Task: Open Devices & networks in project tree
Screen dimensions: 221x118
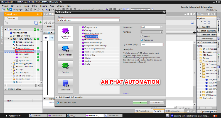Action: coord(21,36)
